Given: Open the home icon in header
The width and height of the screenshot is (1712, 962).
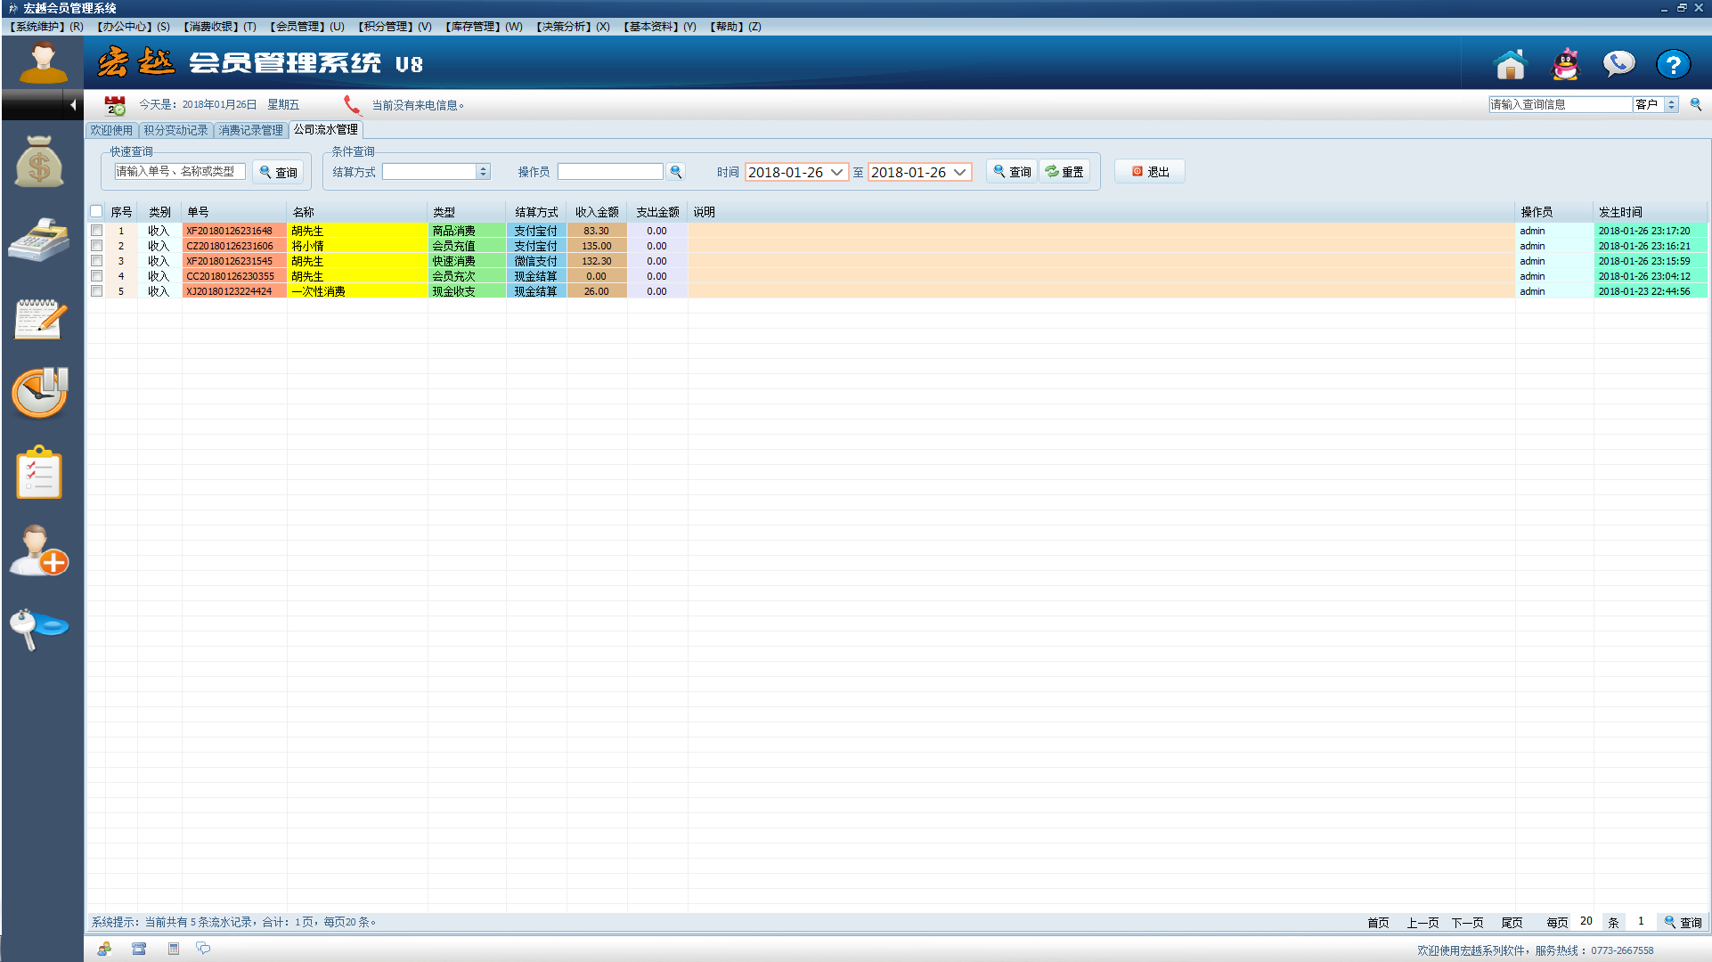Looking at the screenshot, I should pyautogui.click(x=1510, y=64).
